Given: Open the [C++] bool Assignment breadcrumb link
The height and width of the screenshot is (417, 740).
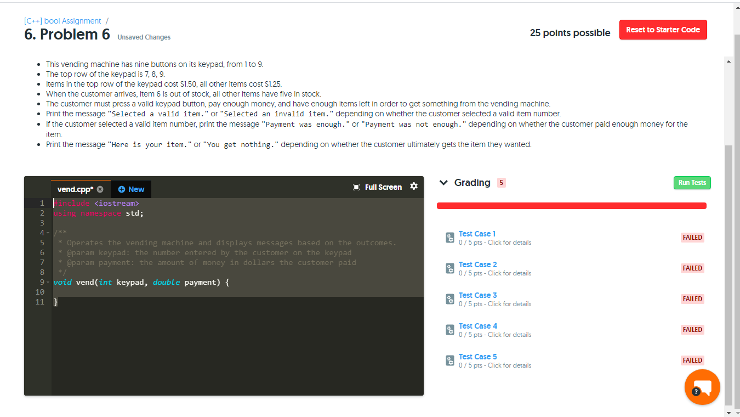Looking at the screenshot, I should click(61, 20).
